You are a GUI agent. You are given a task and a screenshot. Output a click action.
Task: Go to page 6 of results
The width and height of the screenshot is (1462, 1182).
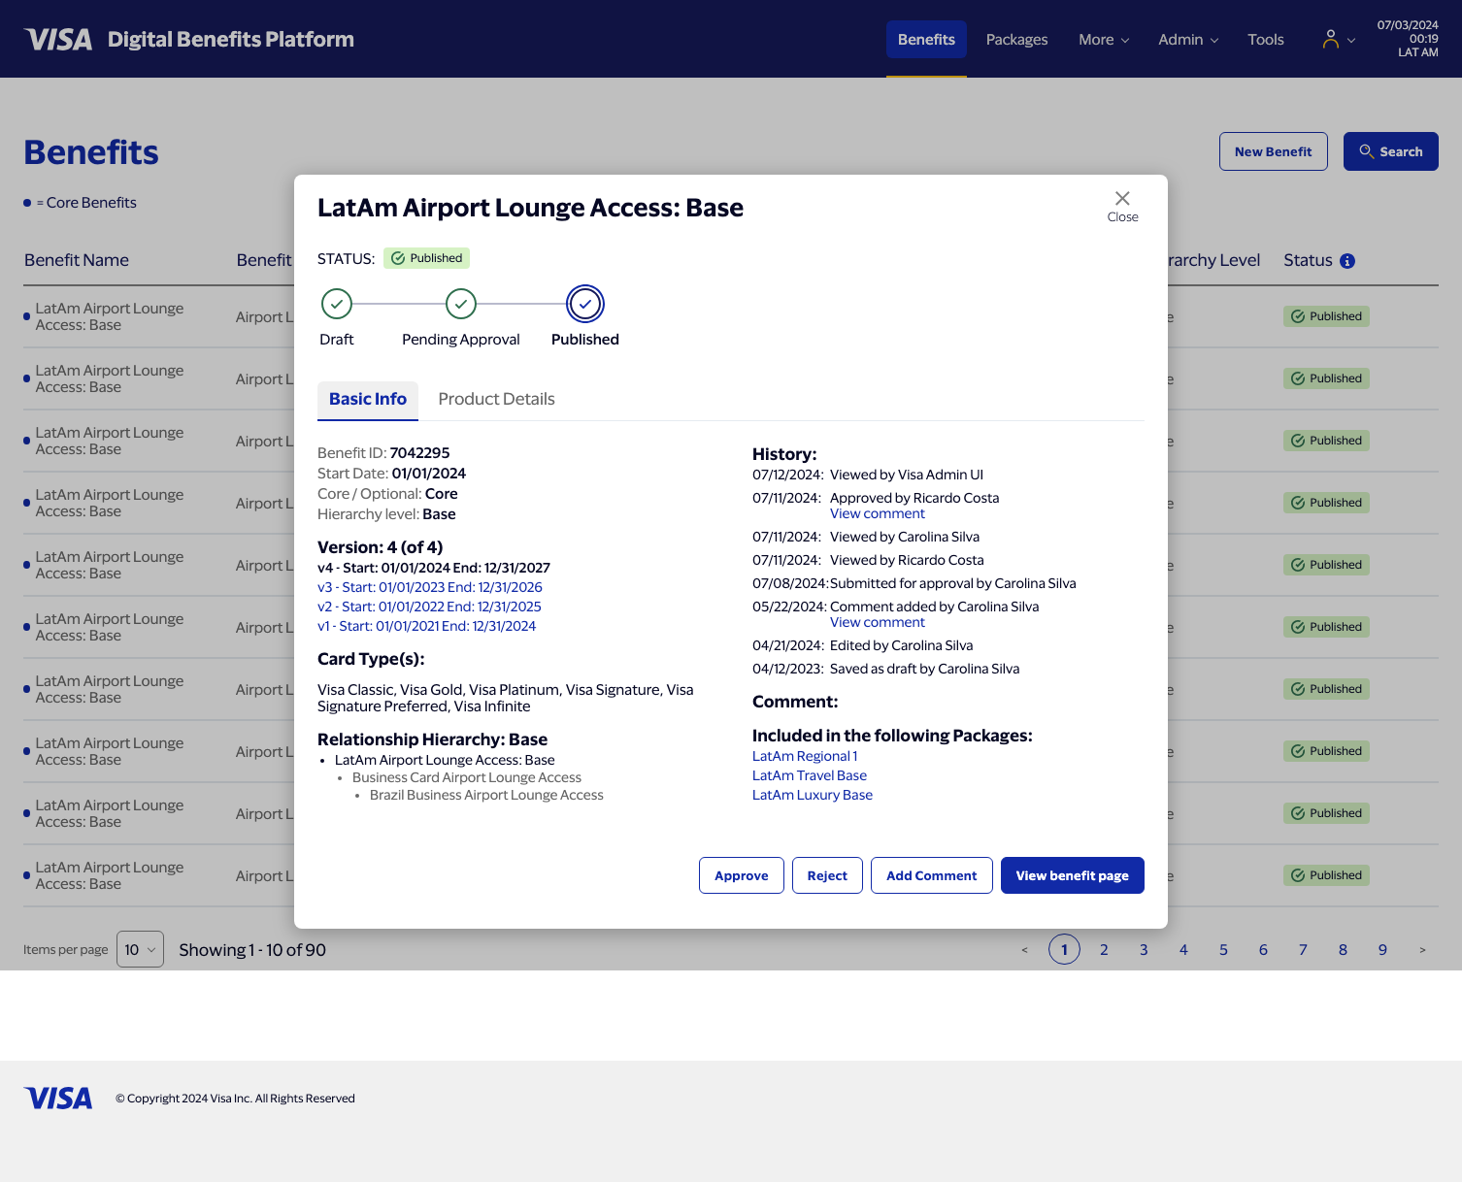coord(1263,949)
